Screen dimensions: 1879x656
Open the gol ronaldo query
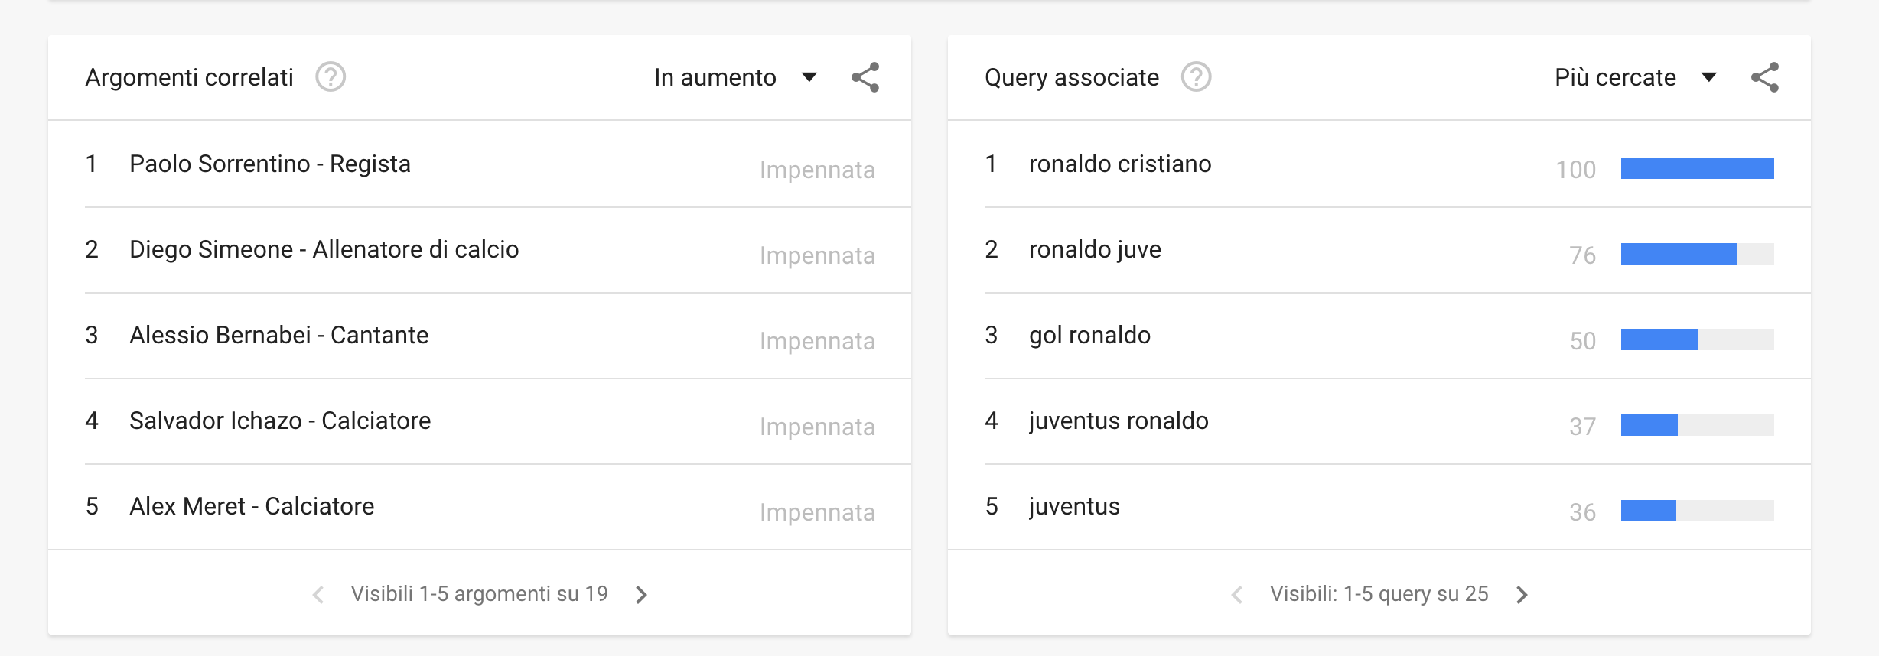pyautogui.click(x=1089, y=335)
